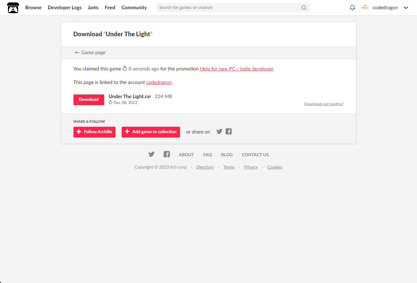Open the itch.io home logo
Screen dimensions: 417x283
tap(13, 8)
